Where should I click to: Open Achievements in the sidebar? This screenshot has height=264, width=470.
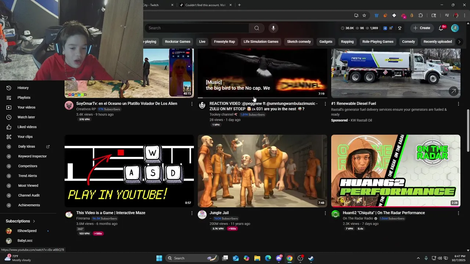(28, 205)
